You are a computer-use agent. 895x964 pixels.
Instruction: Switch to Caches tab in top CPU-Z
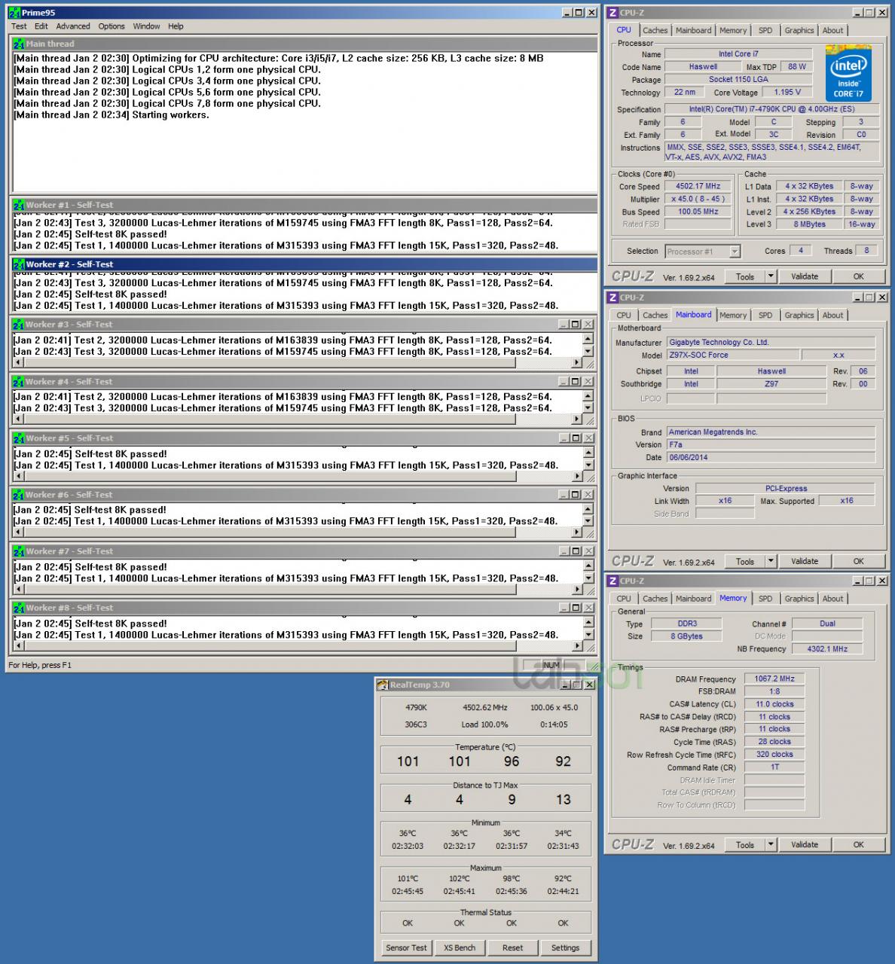pyautogui.click(x=655, y=31)
